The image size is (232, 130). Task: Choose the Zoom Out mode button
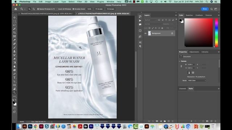[34, 9]
